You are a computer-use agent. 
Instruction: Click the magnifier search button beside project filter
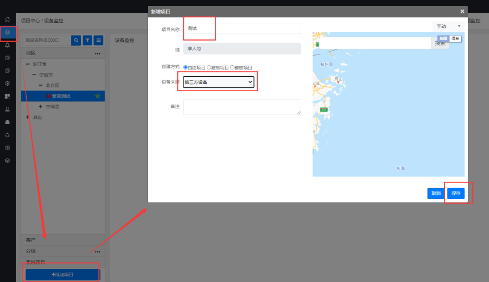pos(76,40)
